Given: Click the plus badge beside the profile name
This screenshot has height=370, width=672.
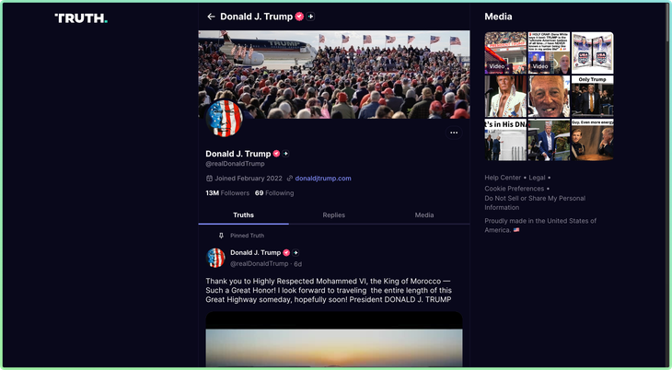Looking at the screenshot, I should (x=286, y=154).
